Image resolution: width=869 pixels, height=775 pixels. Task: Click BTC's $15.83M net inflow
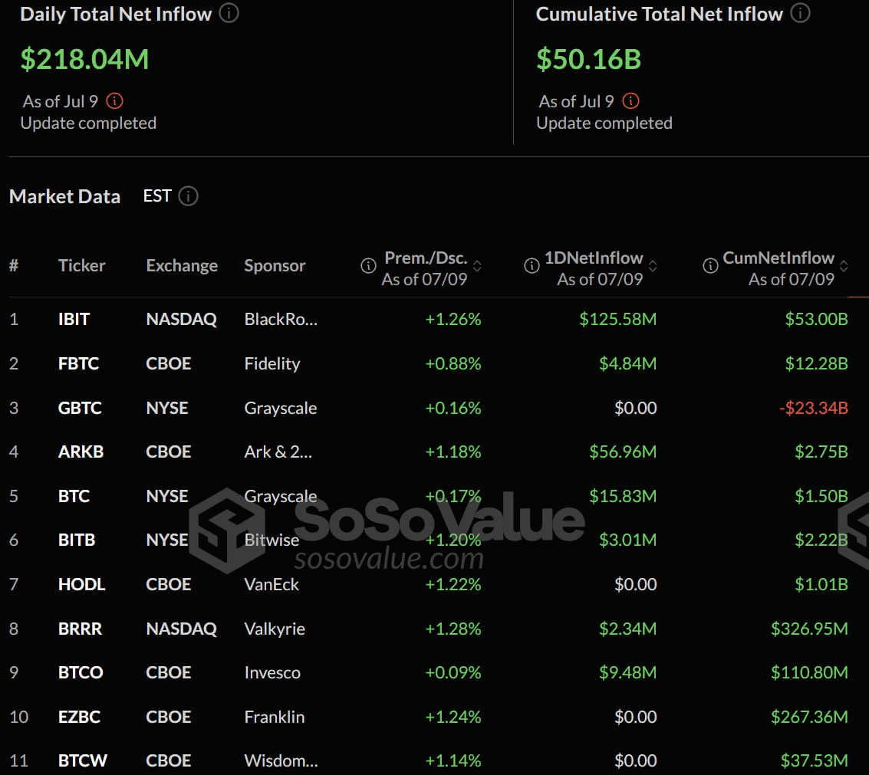(x=623, y=496)
